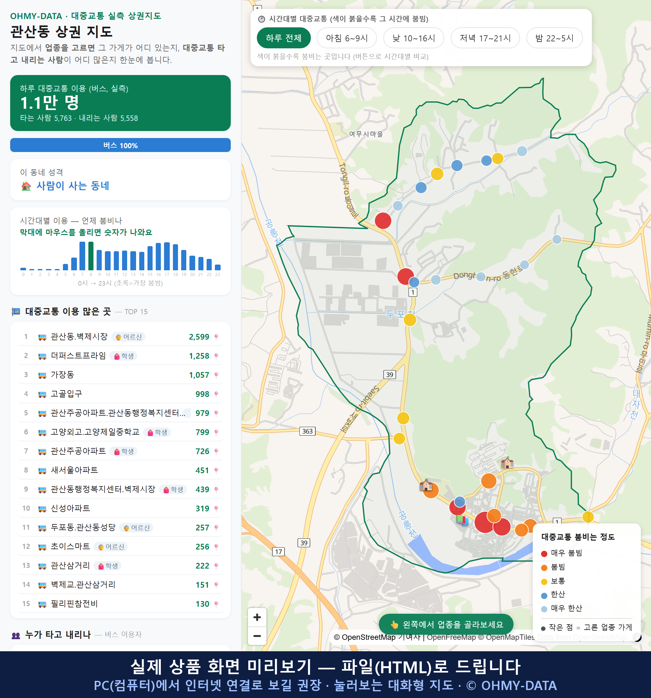
Task: Select the 관산주공아파트.관산동행정복지센터 list row
Action: pyautogui.click(x=120, y=413)
